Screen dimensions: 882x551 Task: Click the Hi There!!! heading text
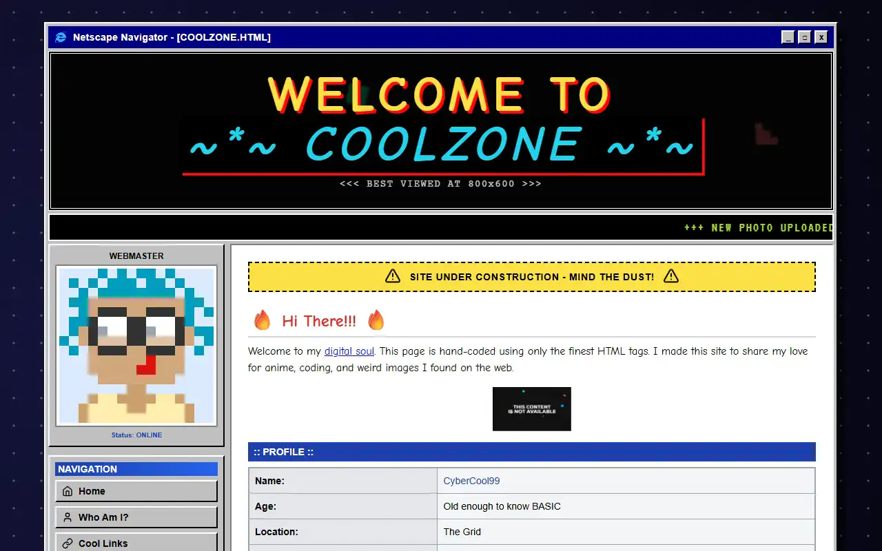(319, 321)
